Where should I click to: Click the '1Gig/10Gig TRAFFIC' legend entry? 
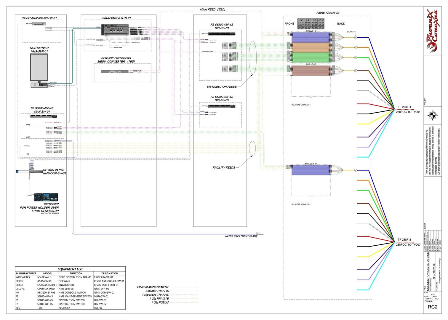click(155, 295)
